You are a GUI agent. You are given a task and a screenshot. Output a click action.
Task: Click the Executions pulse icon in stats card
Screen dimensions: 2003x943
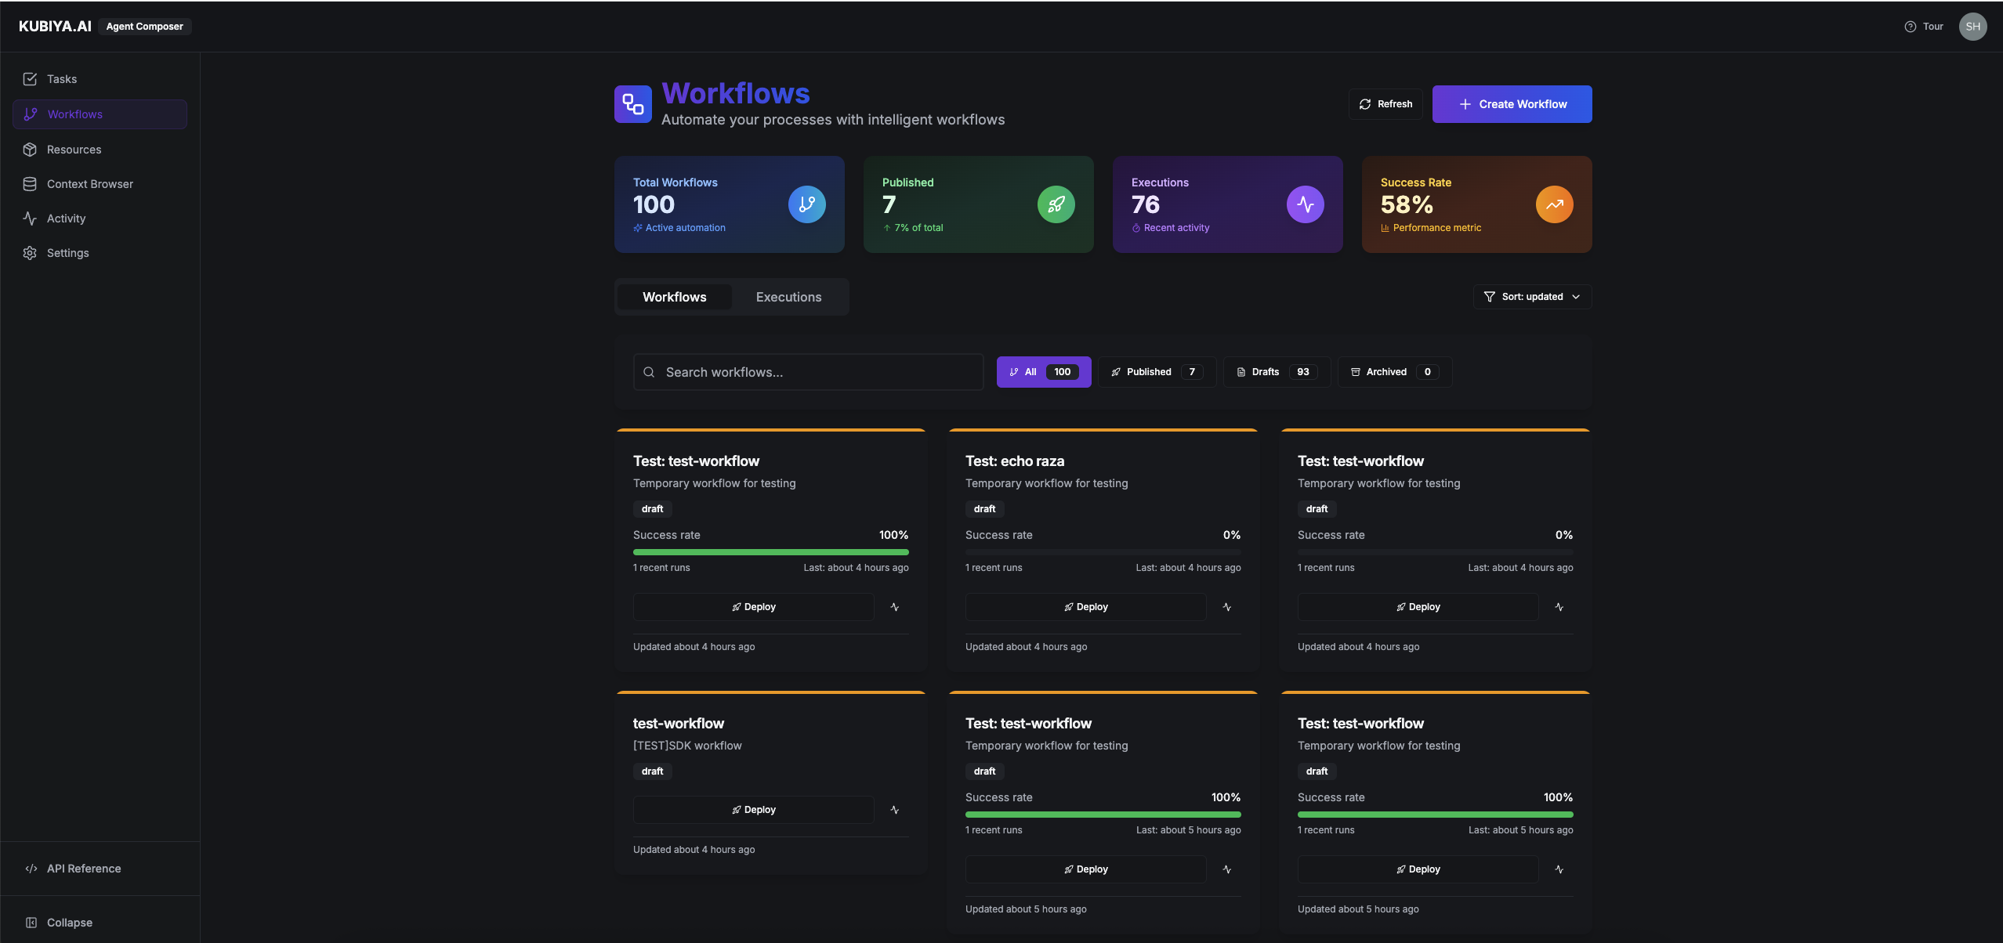(x=1305, y=204)
